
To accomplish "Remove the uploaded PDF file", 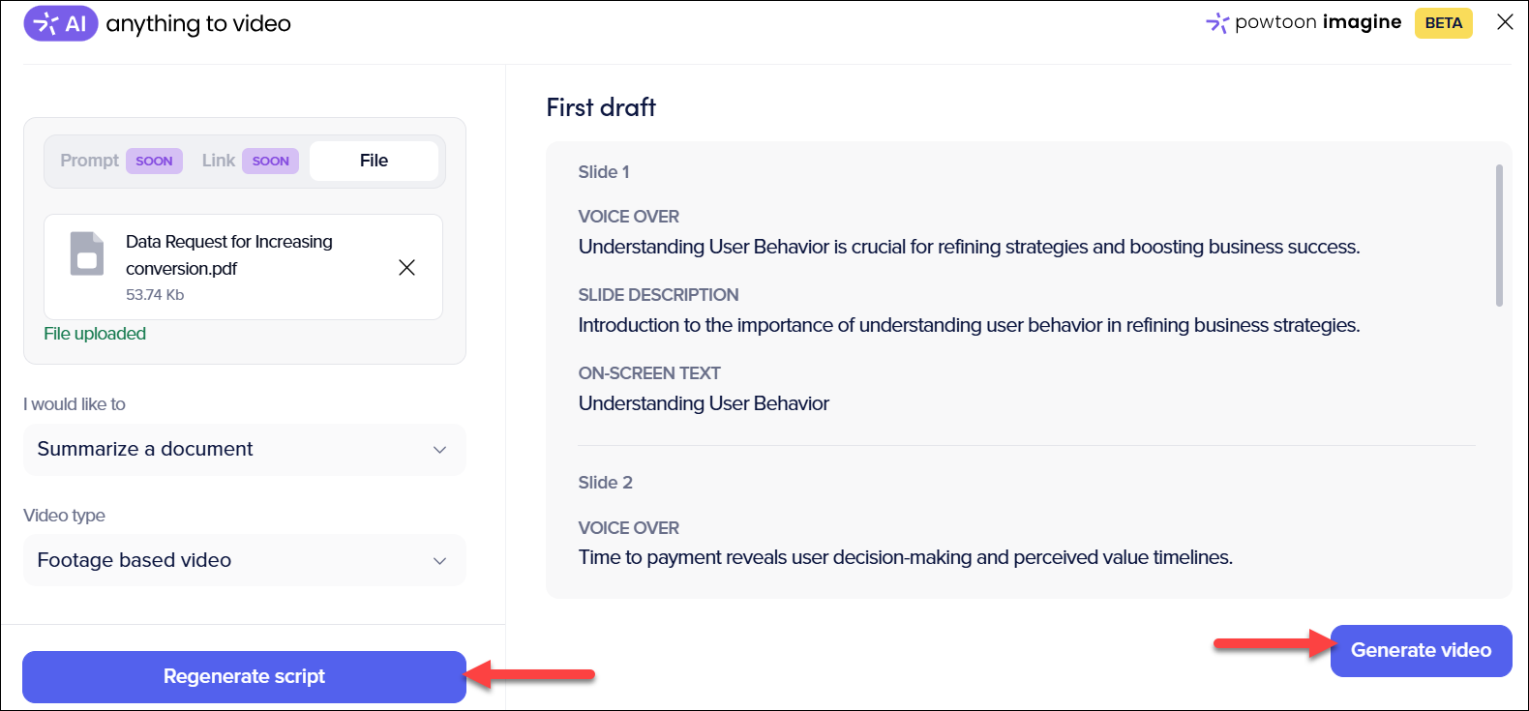I will coord(407,268).
